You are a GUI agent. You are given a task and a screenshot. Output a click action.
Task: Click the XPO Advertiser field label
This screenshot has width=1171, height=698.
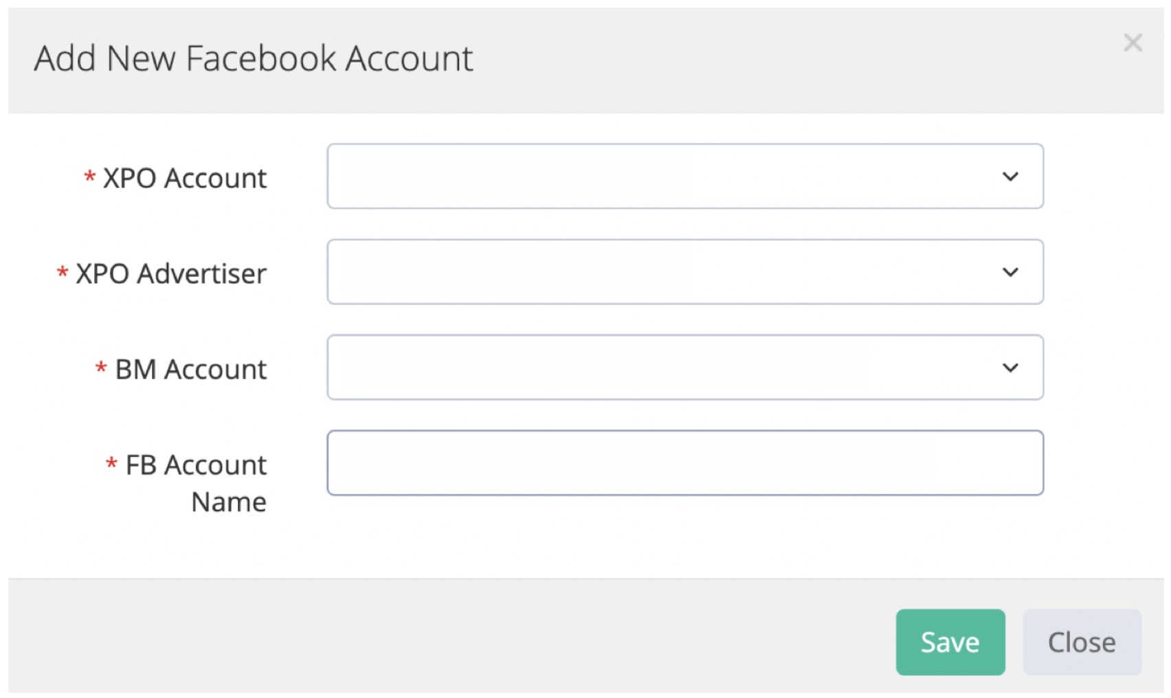point(170,274)
